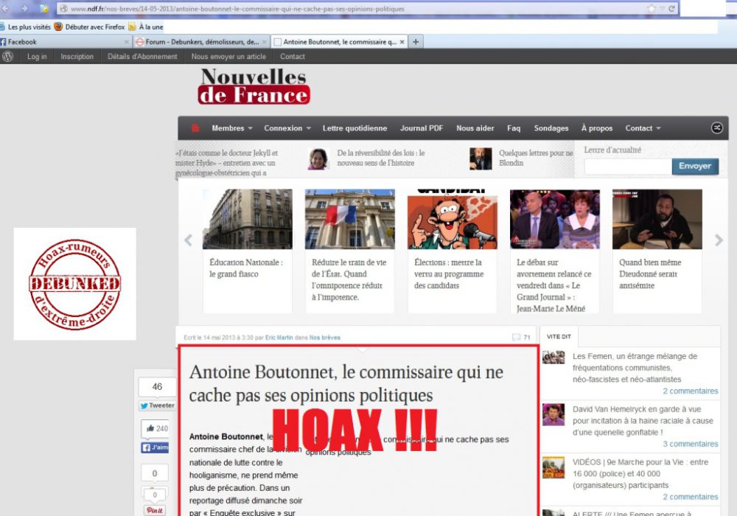The image size is (737, 516).
Task: Click the Lettre d'actualité email field
Action: 628,167
